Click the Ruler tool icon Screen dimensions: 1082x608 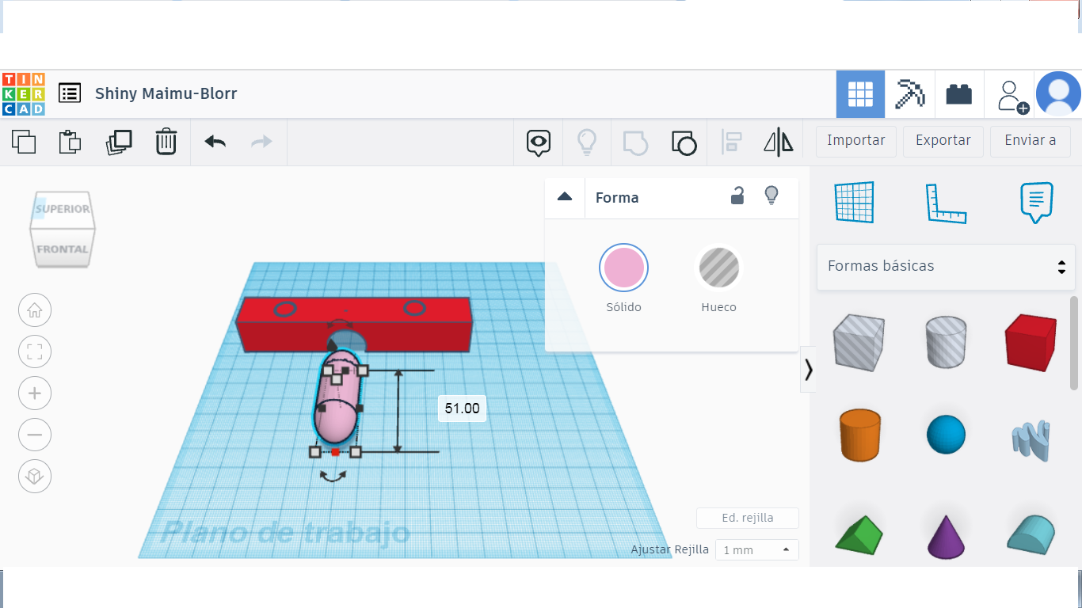pyautogui.click(x=947, y=203)
